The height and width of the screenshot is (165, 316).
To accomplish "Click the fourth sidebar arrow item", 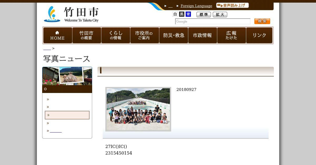I will [x=48, y=123].
